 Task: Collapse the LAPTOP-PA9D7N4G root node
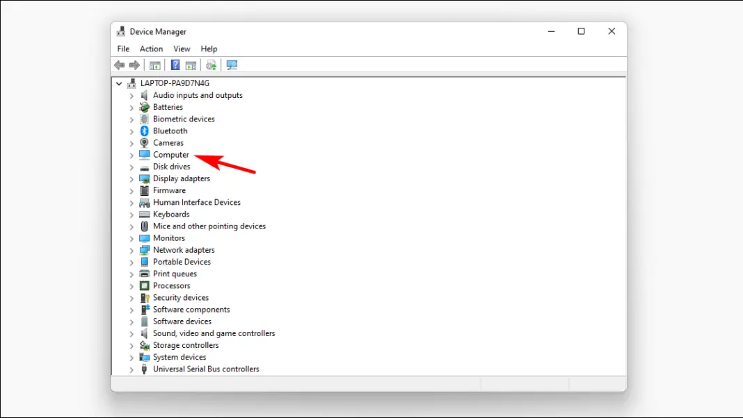[x=119, y=83]
